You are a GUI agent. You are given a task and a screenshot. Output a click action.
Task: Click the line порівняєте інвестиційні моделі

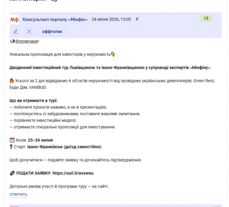click(43, 120)
